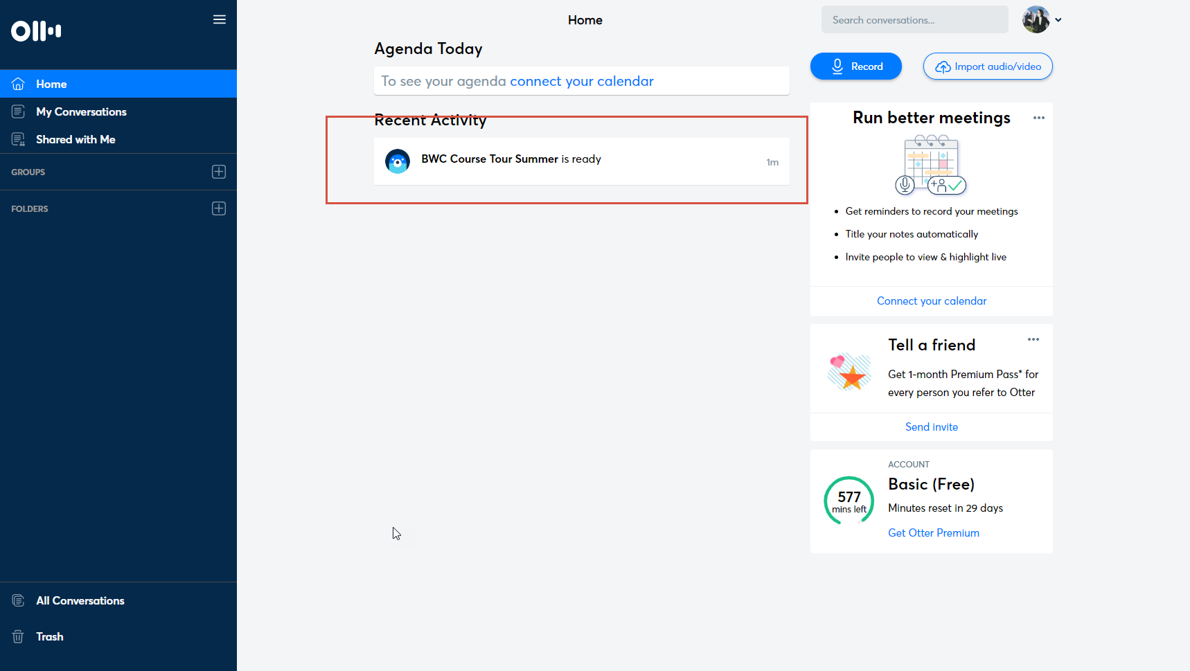This screenshot has height=671, width=1190.
Task: Open Shared with Me section
Action: pyautogui.click(x=76, y=139)
